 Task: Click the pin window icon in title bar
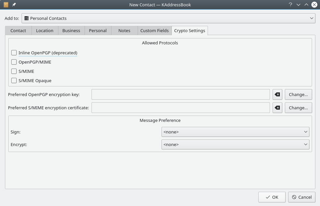pyautogui.click(x=14, y=5)
